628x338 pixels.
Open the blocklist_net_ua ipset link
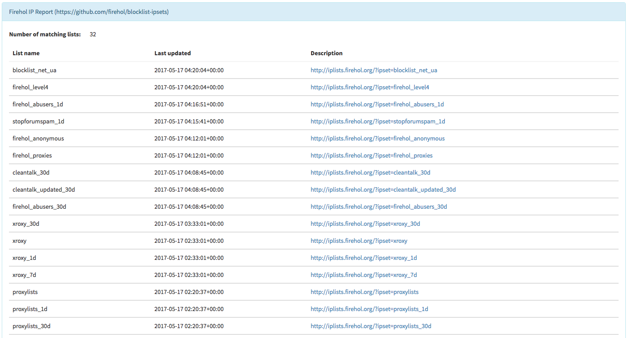tap(373, 70)
